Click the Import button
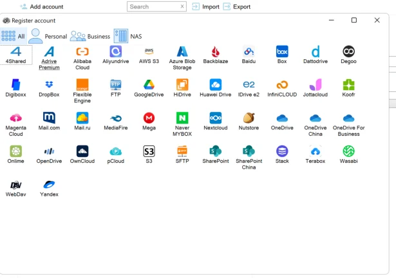The image size is (396, 278). 205,6
